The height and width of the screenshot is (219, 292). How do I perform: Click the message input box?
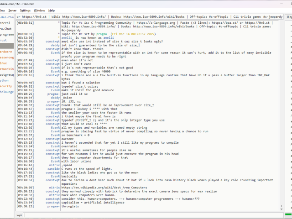pyautogui.click(x=151, y=214)
